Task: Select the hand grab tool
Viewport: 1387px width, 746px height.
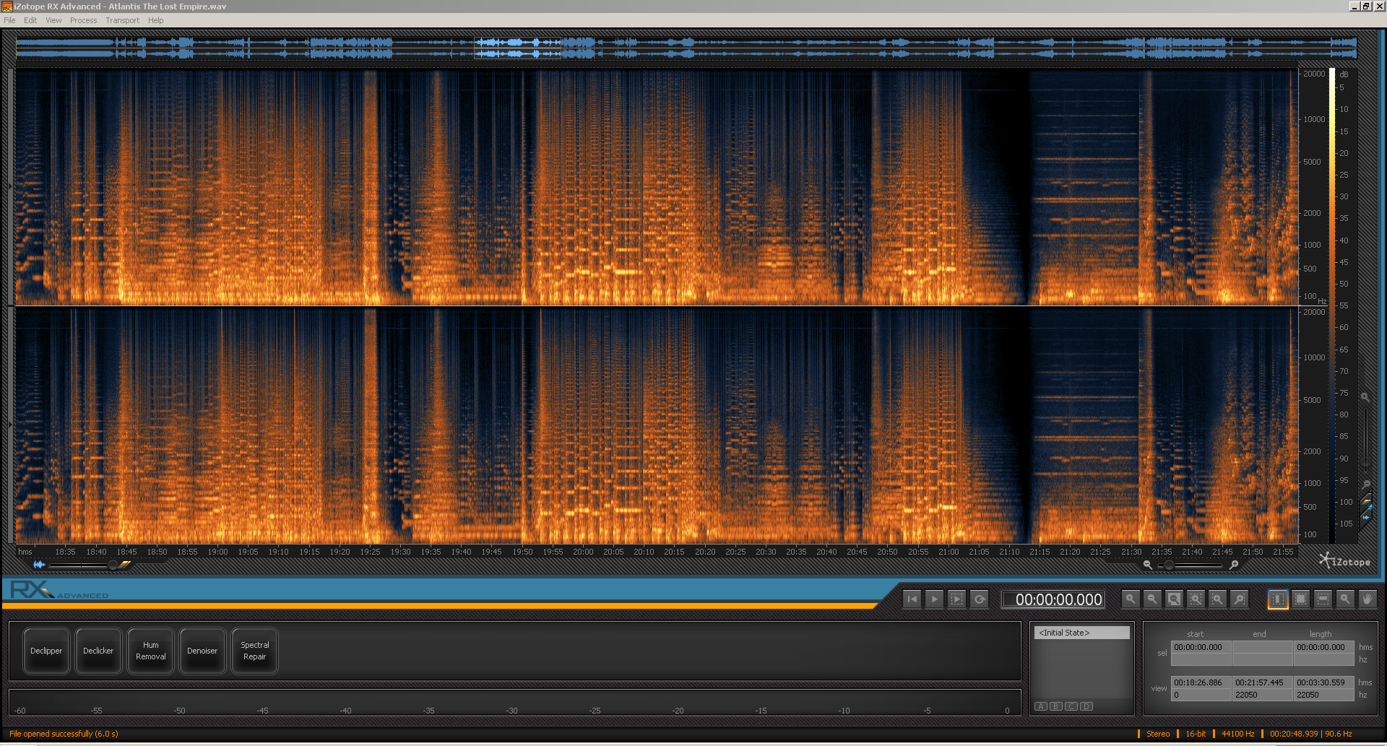Action: pos(1367,599)
